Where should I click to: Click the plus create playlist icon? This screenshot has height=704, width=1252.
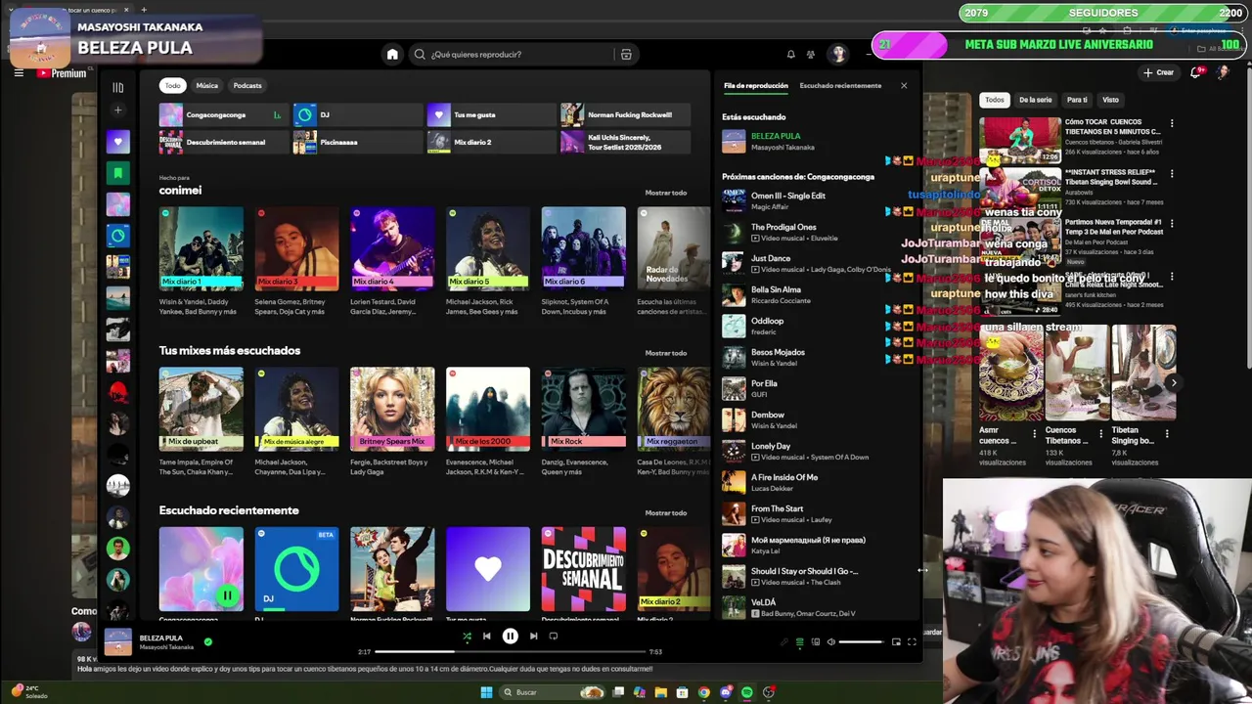click(118, 110)
